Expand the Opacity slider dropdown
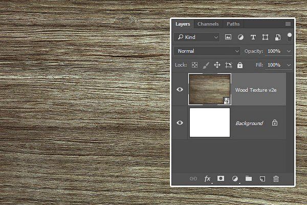This screenshot has height=205, width=307. (x=289, y=51)
